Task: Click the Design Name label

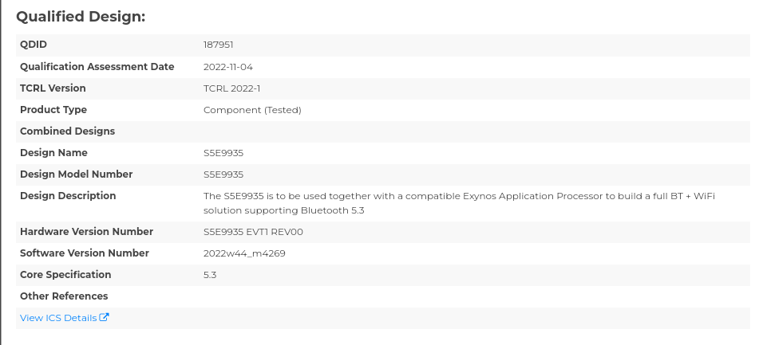Action: pyautogui.click(x=53, y=152)
